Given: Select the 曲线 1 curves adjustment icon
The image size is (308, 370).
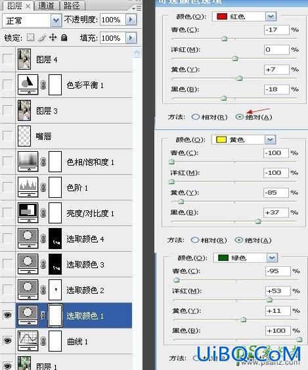Looking at the screenshot, I should point(28,341).
